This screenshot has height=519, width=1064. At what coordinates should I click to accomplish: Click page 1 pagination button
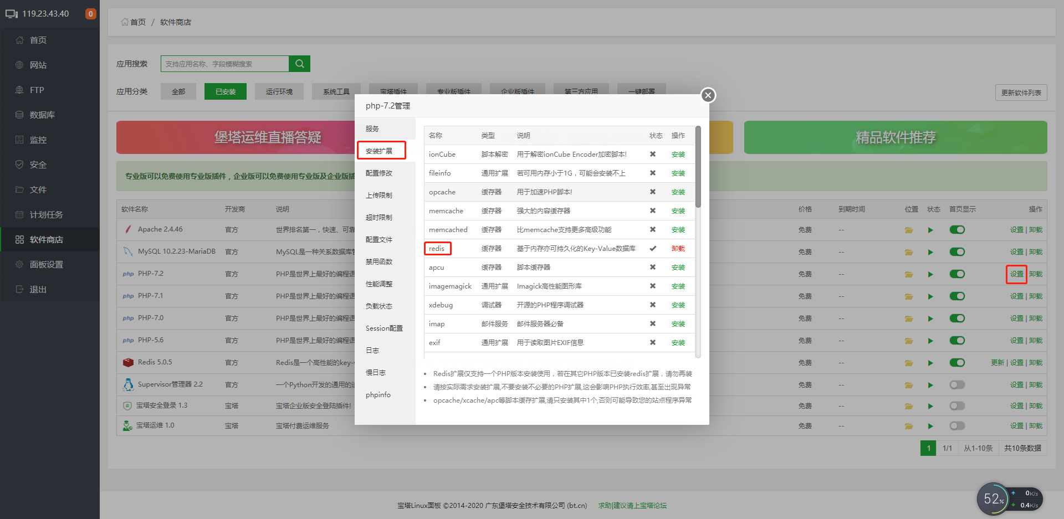pos(928,448)
